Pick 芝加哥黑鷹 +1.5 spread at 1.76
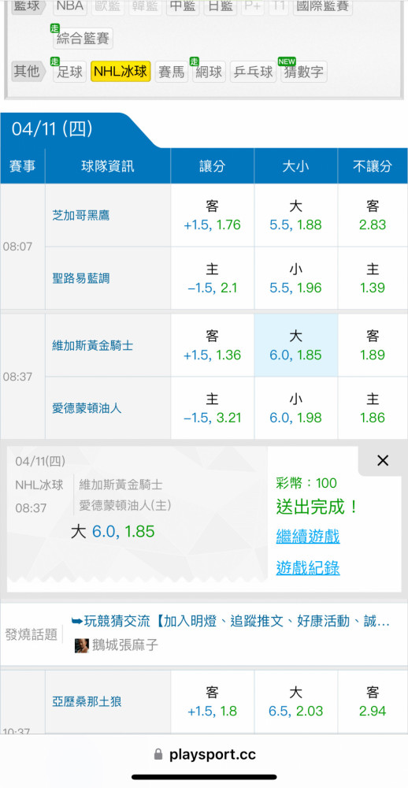 click(212, 215)
